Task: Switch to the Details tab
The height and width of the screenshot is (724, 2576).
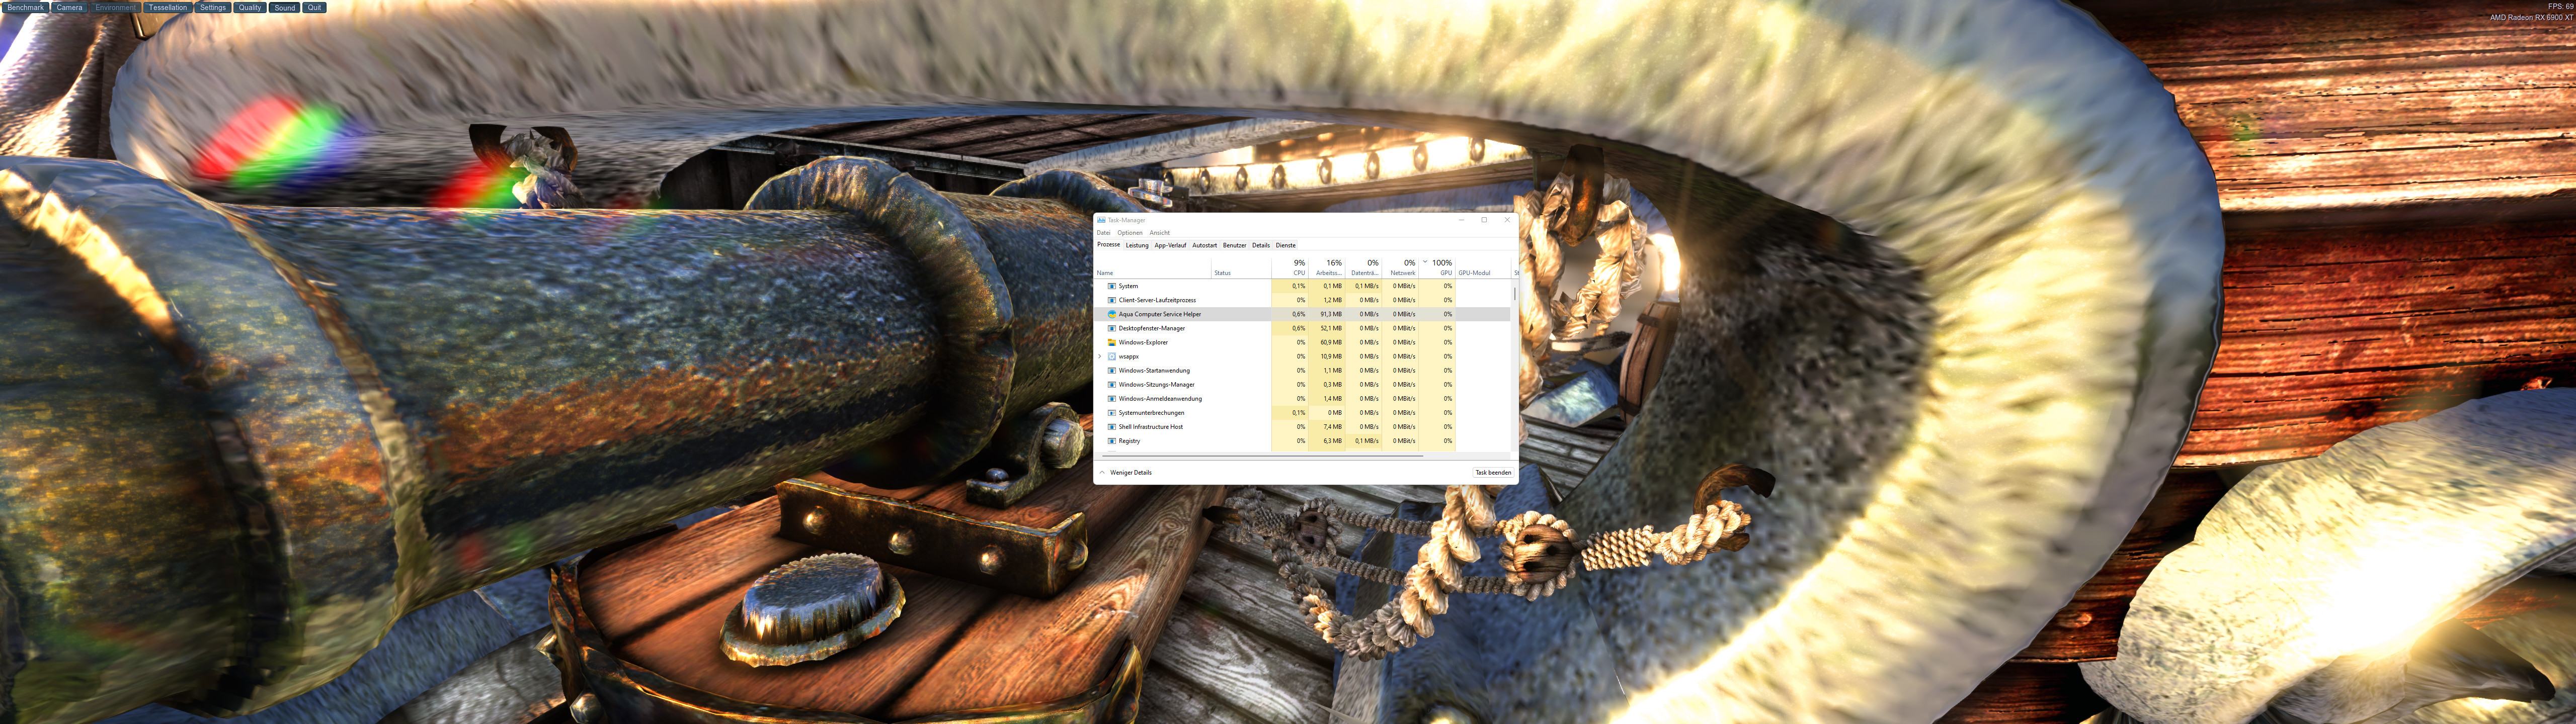Action: pos(1261,245)
